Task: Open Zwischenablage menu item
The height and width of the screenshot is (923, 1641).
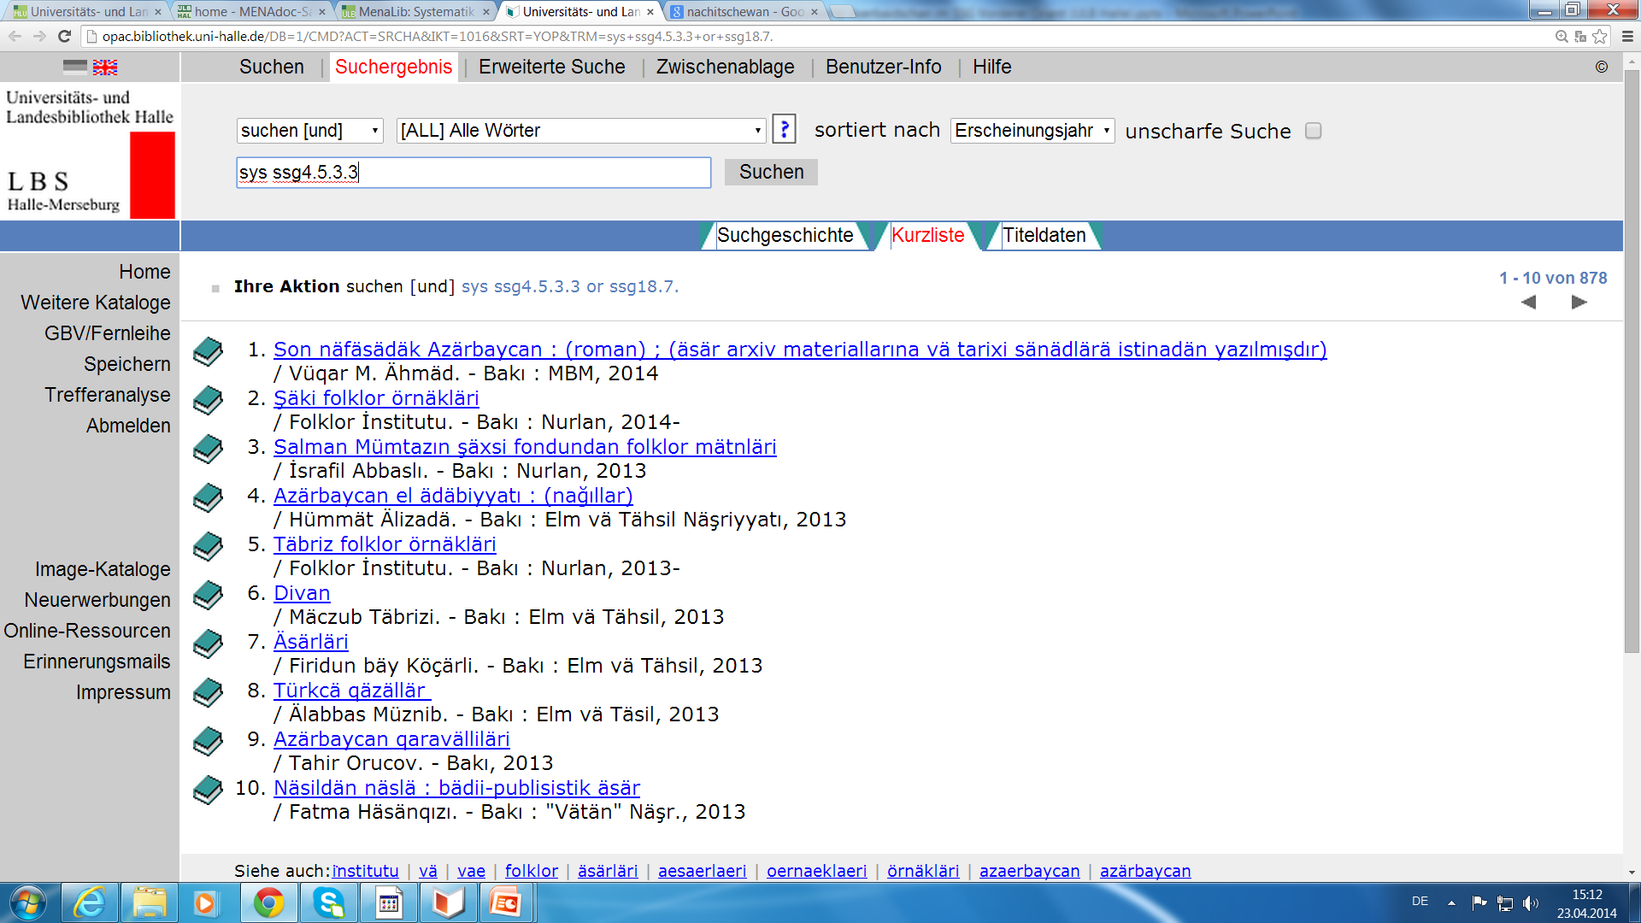Action: click(726, 67)
